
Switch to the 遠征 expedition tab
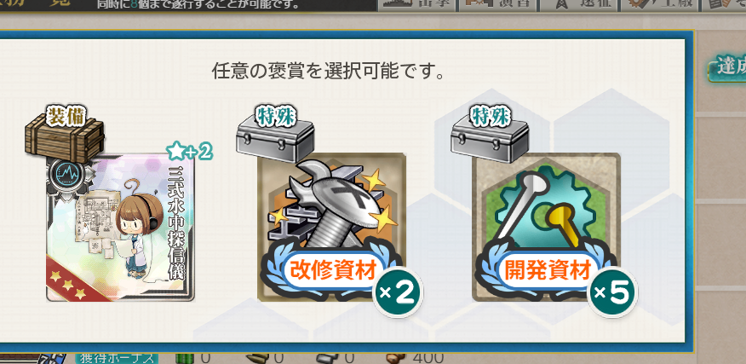(578, 5)
